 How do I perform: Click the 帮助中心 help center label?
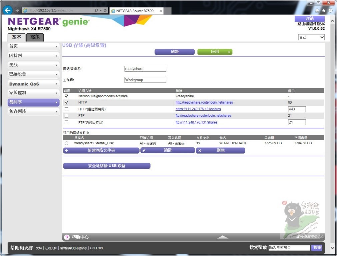80,237
